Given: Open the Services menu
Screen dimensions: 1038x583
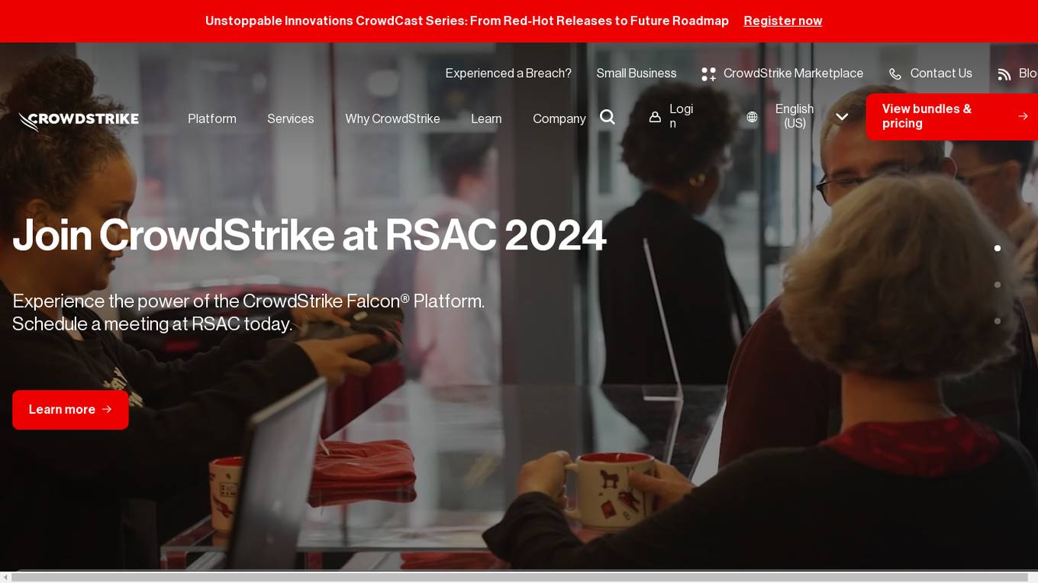Looking at the screenshot, I should (x=291, y=118).
